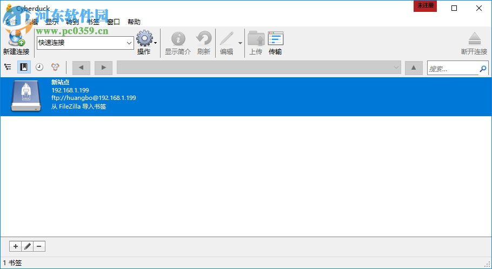Click the Upload (上传) folder icon
Image resolution: width=492 pixels, height=269 pixels.
[256, 39]
